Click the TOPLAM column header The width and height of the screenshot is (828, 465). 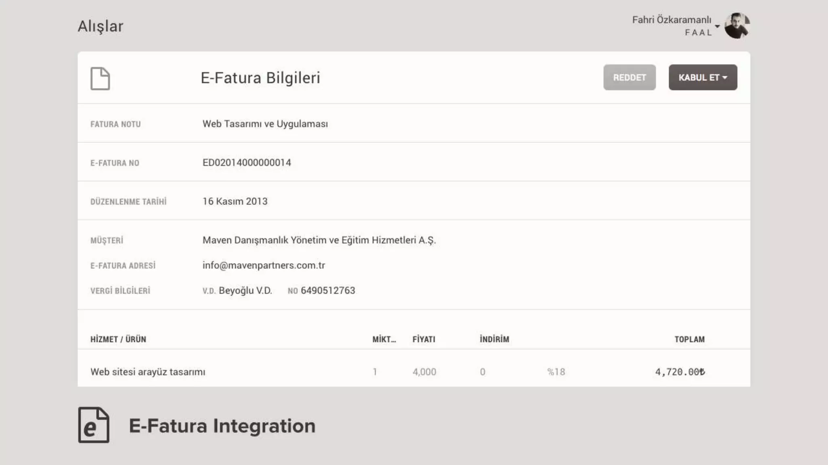(x=689, y=339)
